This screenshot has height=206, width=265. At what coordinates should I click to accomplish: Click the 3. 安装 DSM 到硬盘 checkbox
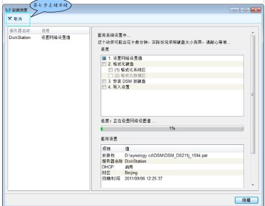pos(104,81)
